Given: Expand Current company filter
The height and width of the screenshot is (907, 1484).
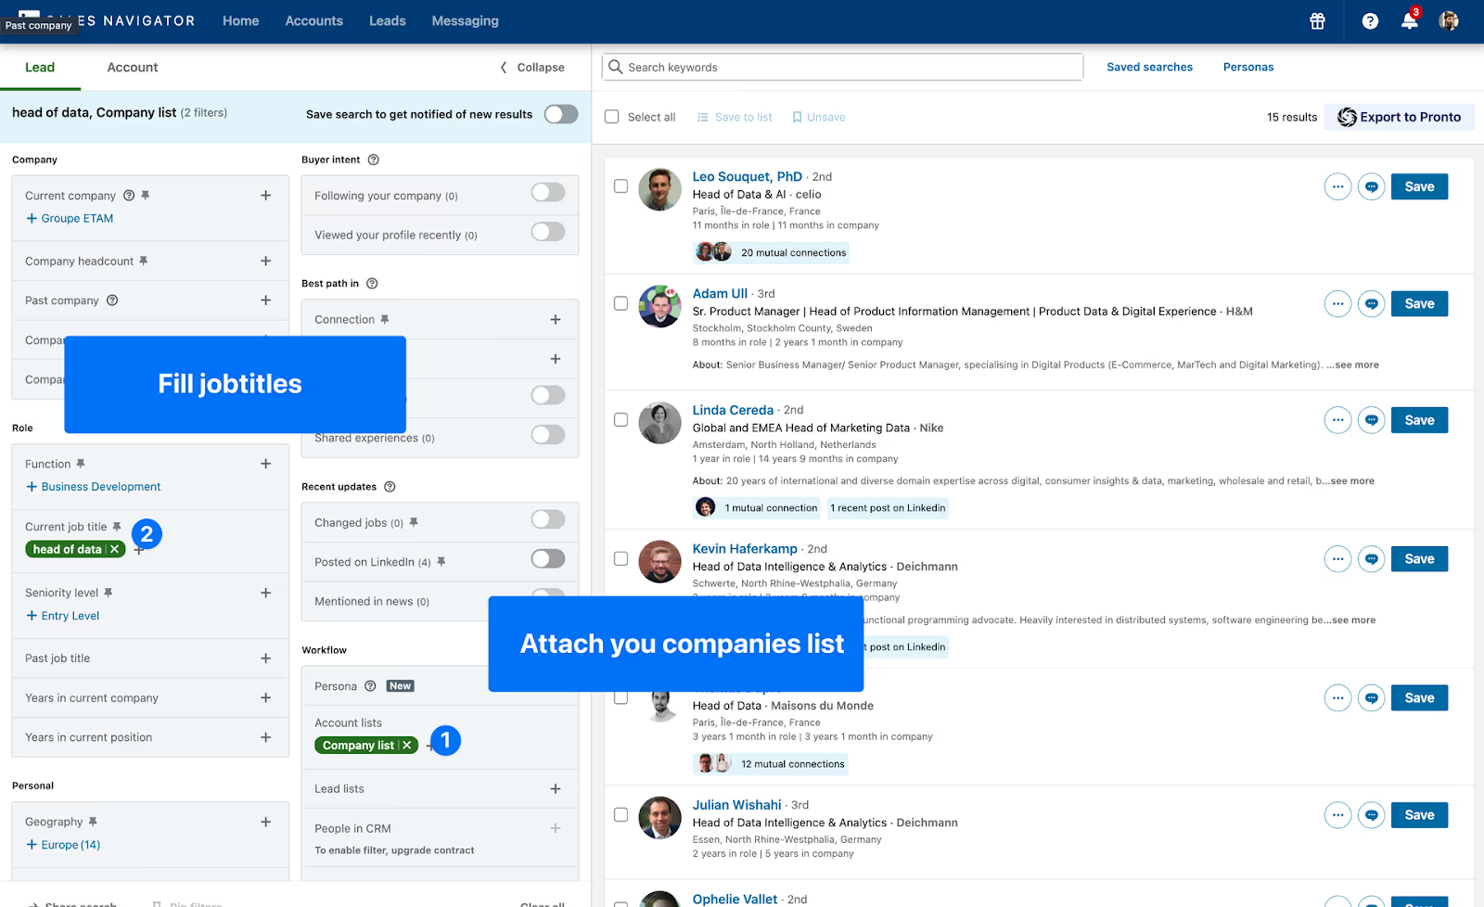Looking at the screenshot, I should [266, 196].
